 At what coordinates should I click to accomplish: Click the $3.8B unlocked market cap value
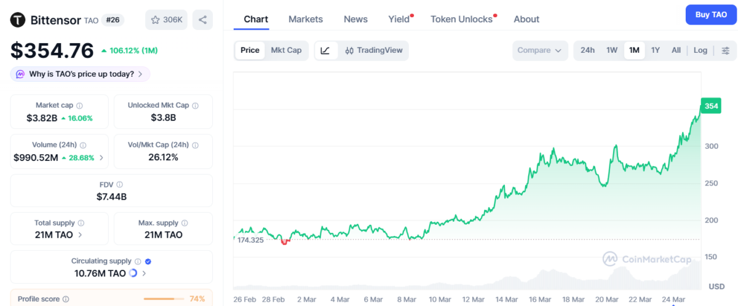pyautogui.click(x=163, y=118)
